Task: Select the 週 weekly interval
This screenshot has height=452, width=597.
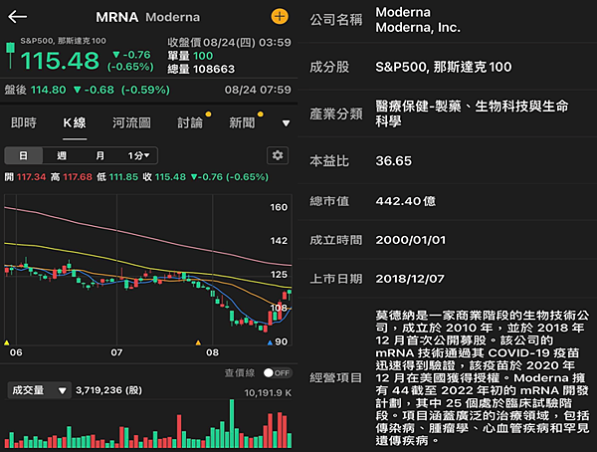Action: point(62,156)
